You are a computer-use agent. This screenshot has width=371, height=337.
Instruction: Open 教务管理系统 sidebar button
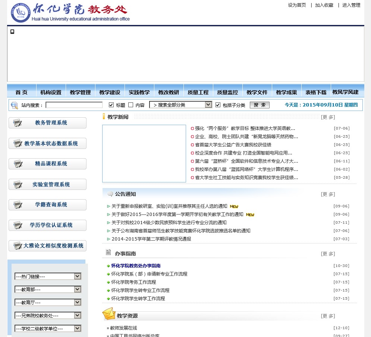(x=47, y=123)
